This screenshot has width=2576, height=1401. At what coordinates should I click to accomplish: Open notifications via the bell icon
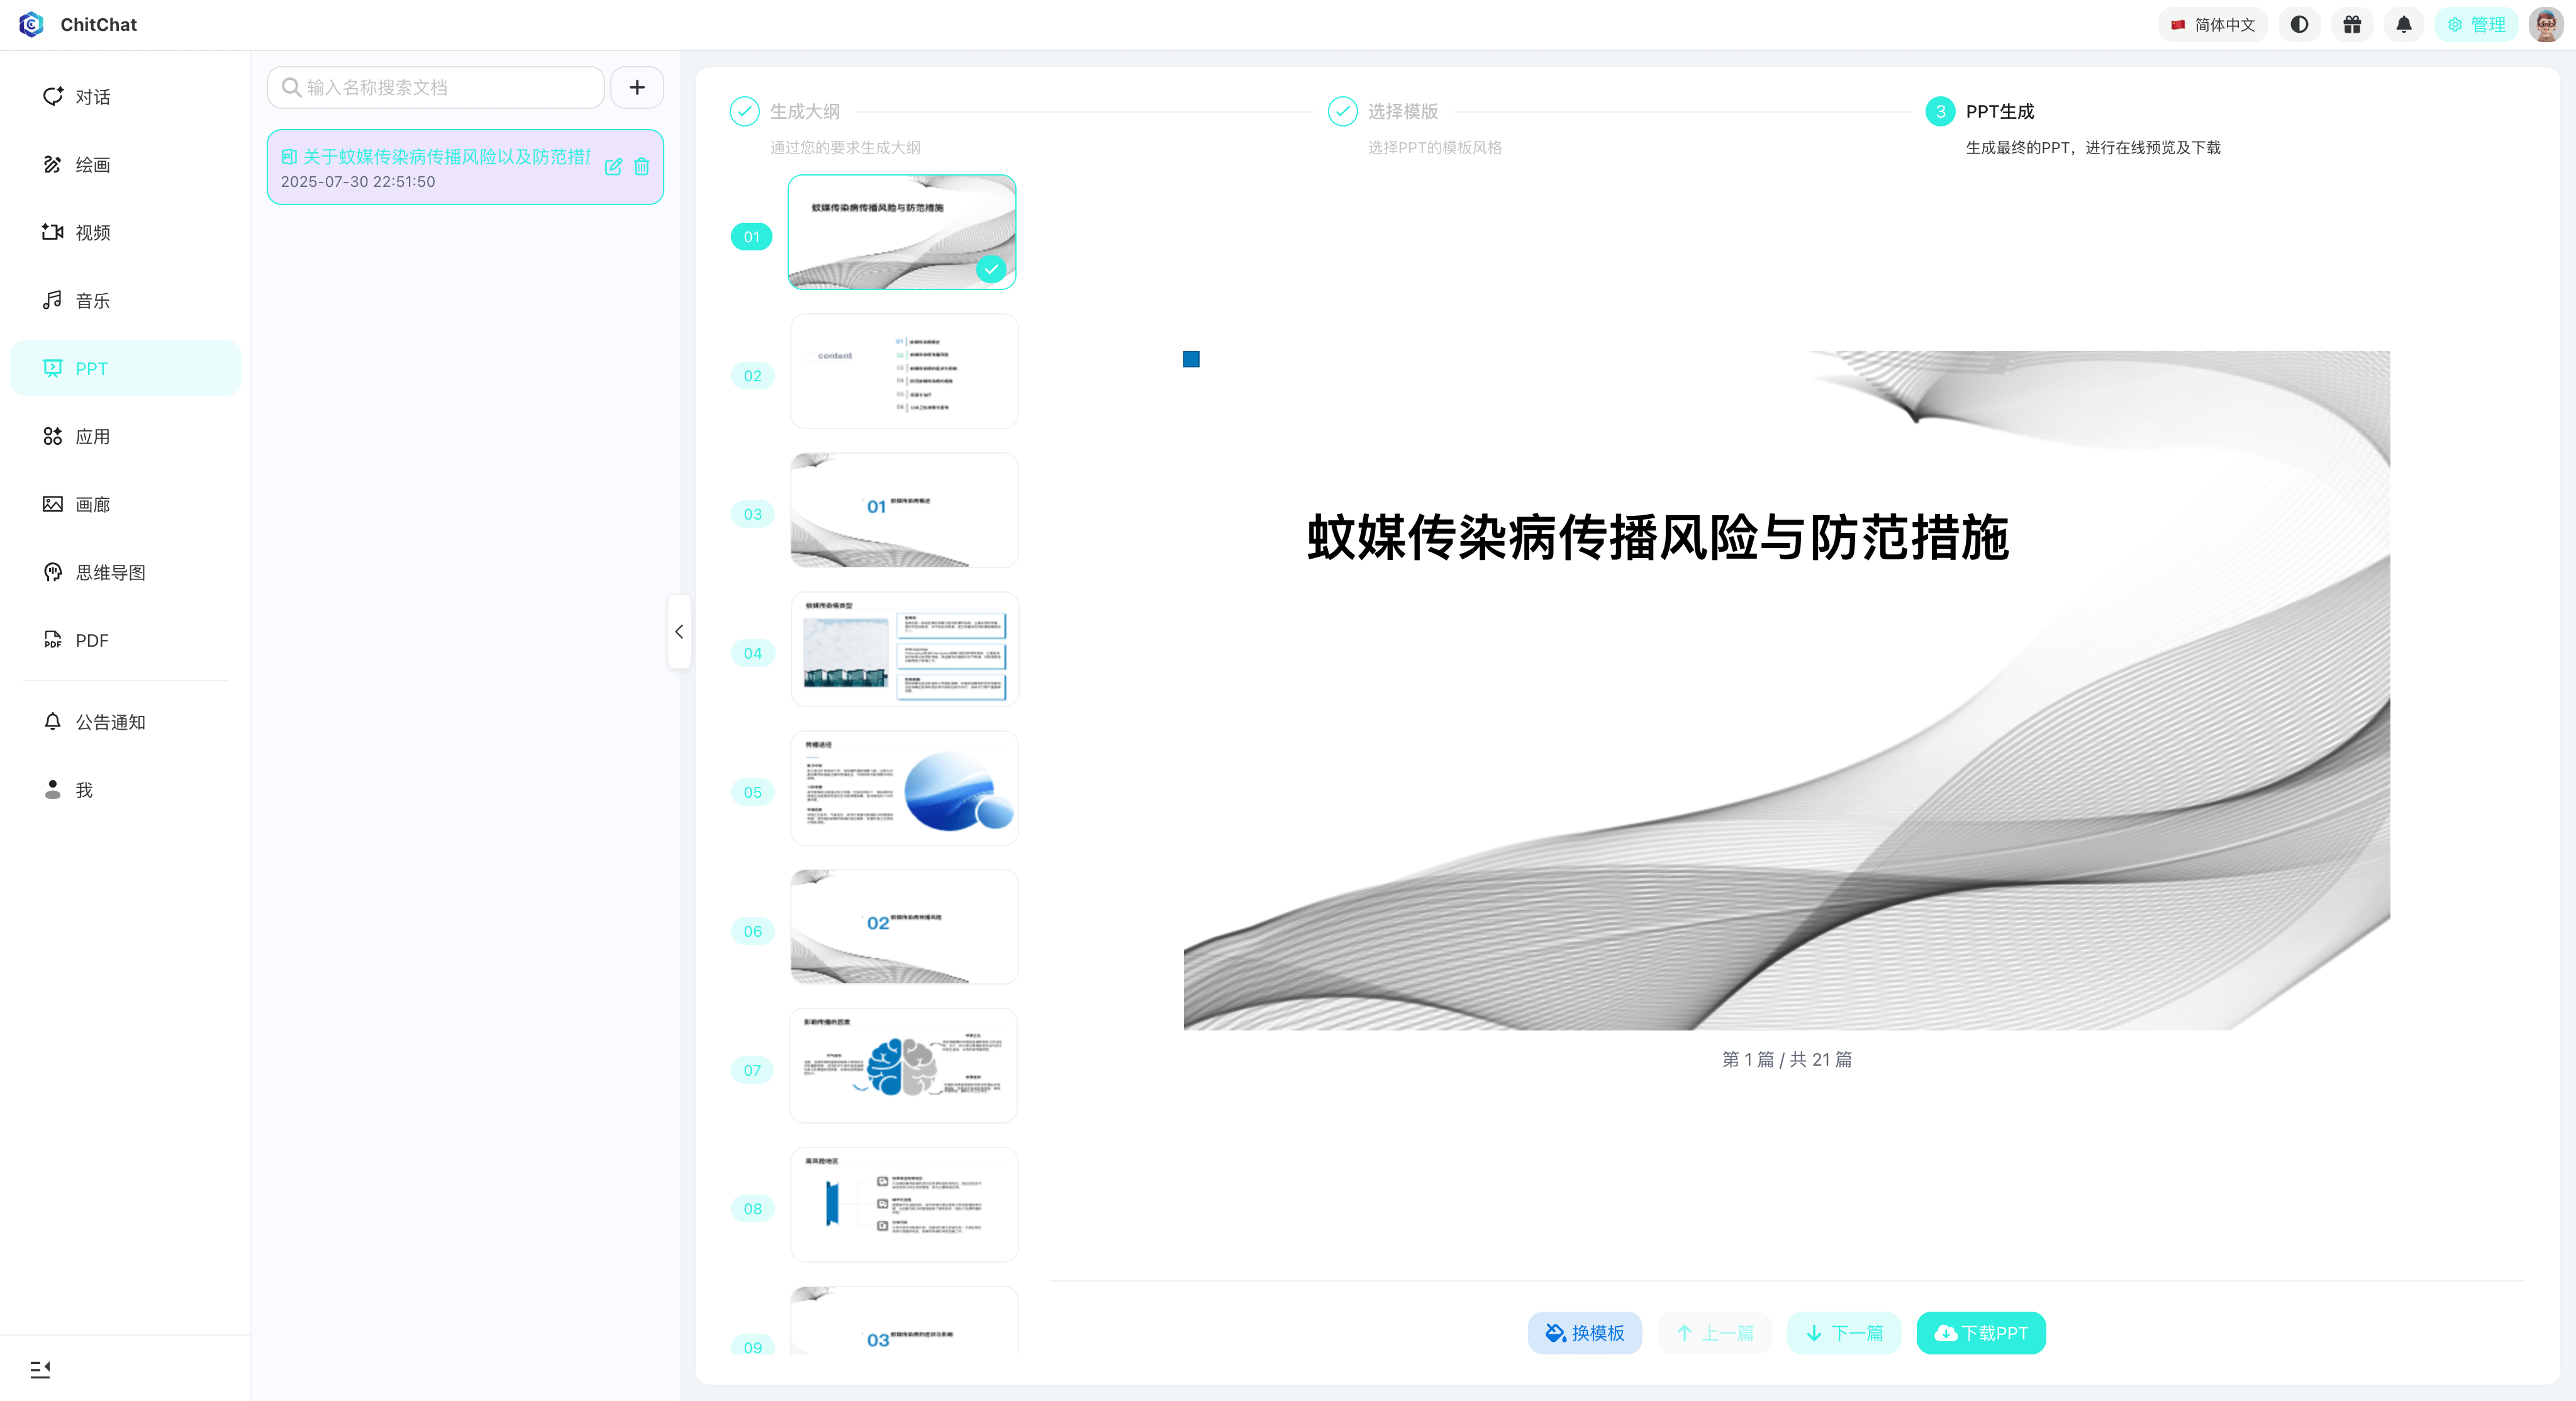click(2404, 24)
